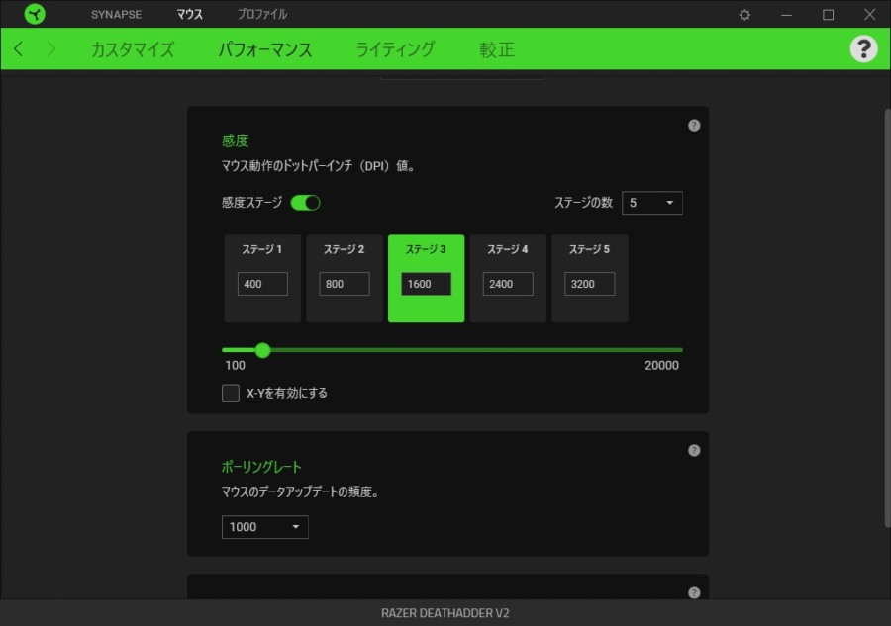Open the プロファイル menu item

(x=262, y=15)
